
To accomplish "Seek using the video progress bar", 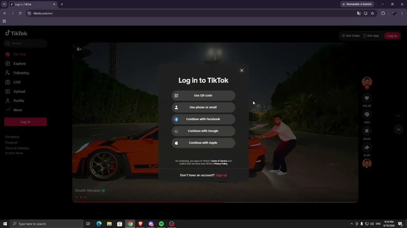I will (x=215, y=202).
